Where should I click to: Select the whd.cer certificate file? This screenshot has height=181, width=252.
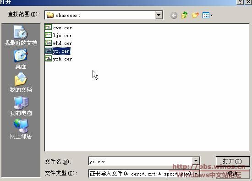(59, 43)
